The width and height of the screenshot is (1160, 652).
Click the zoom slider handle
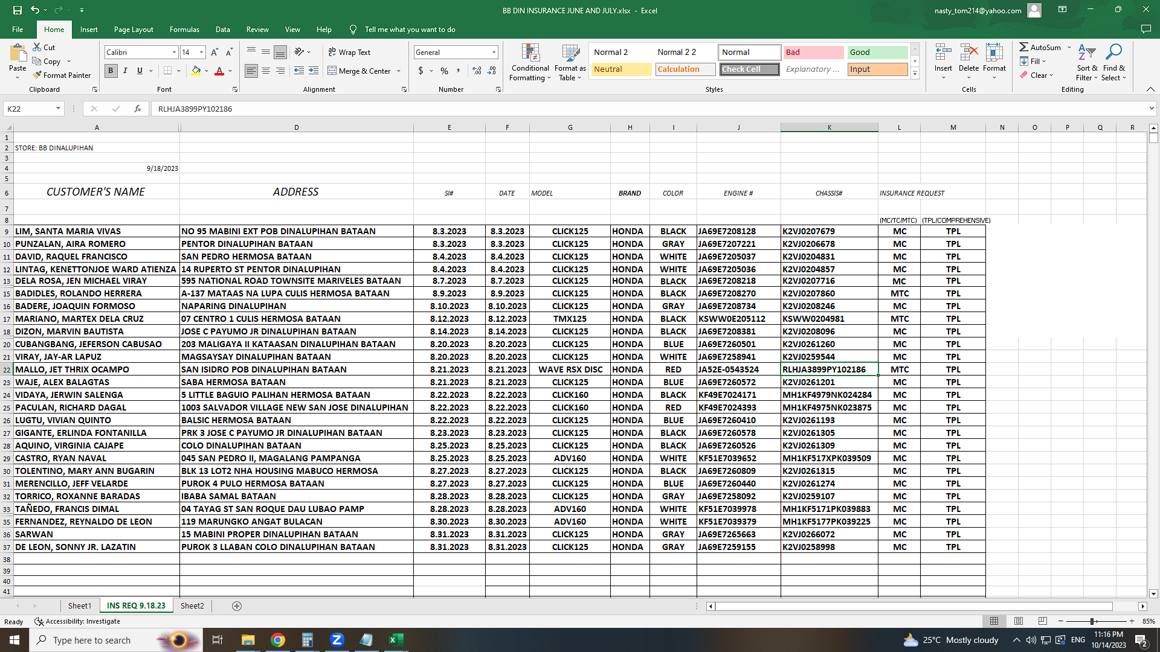1092,621
